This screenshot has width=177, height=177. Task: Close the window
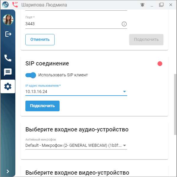[171, 5]
